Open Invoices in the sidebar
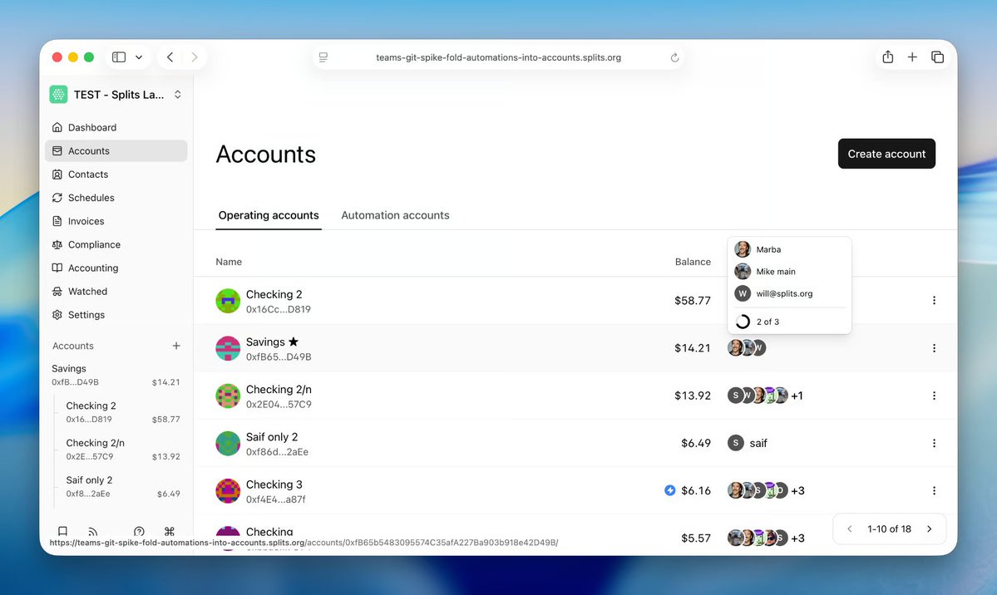Screen dimensions: 997x595 [x=116, y=221]
